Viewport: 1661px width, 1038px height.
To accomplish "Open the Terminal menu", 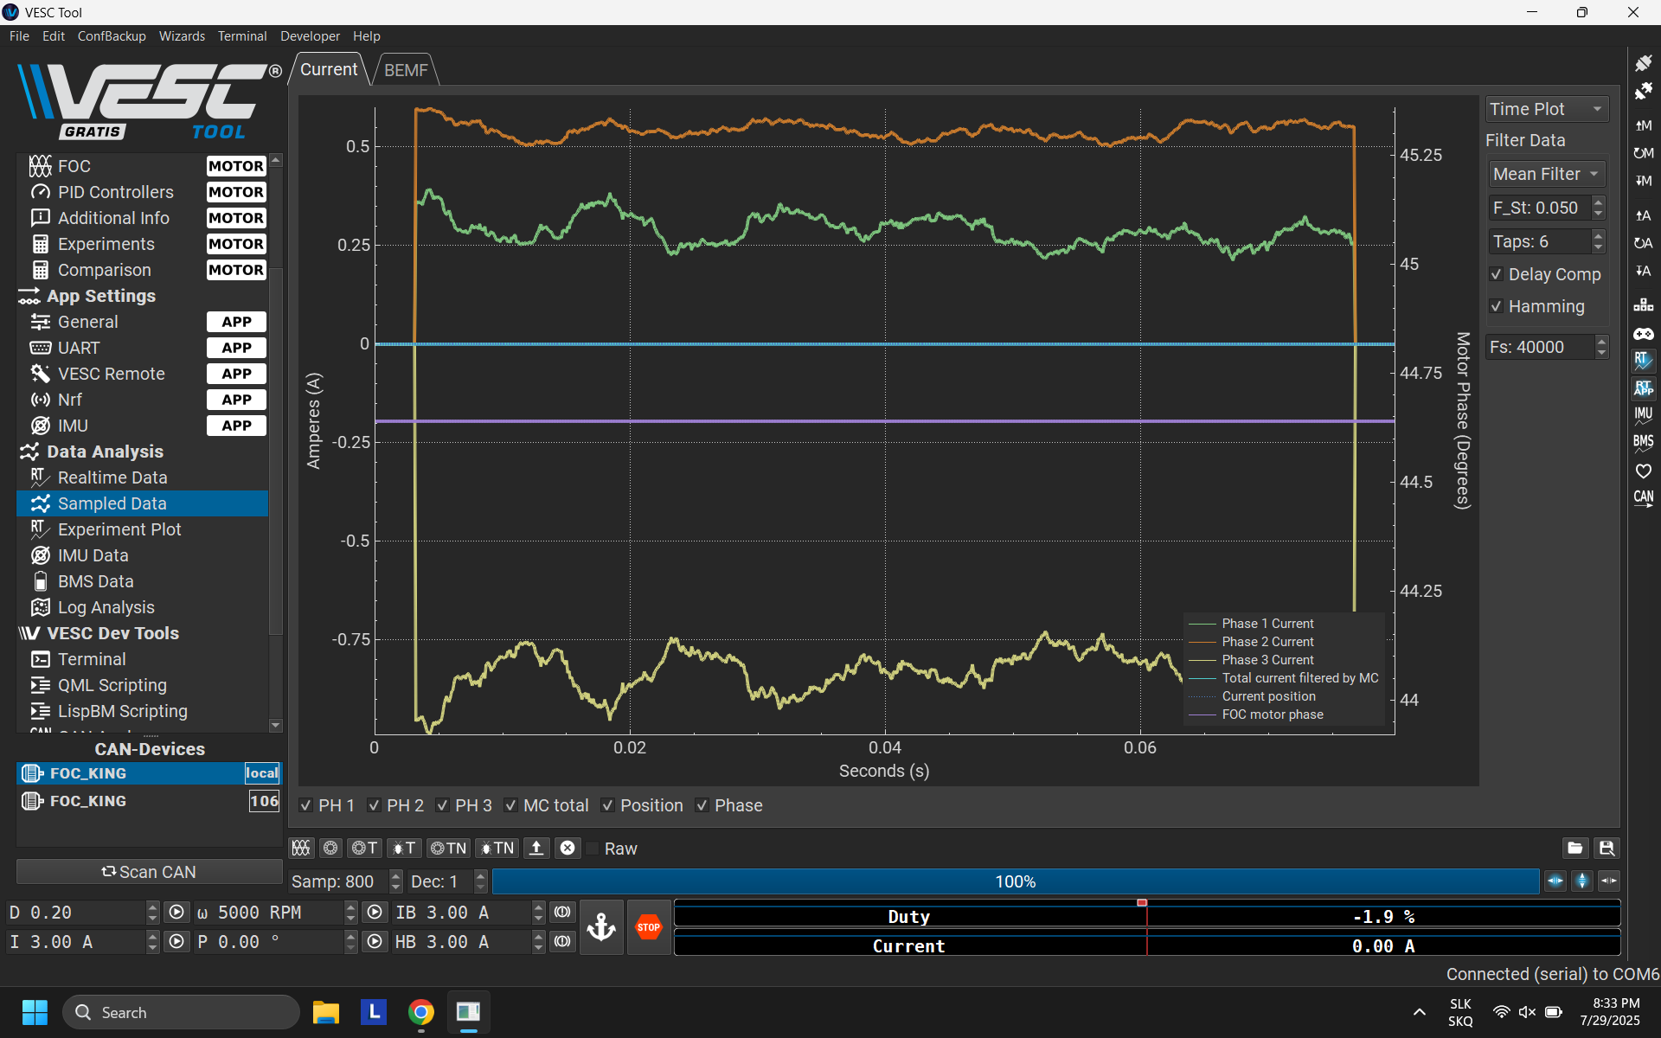I will pyautogui.click(x=242, y=36).
